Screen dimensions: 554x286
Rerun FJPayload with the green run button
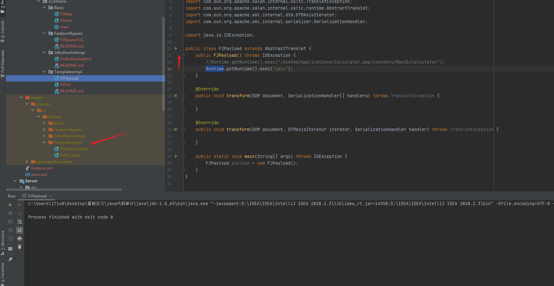[x=10, y=205]
